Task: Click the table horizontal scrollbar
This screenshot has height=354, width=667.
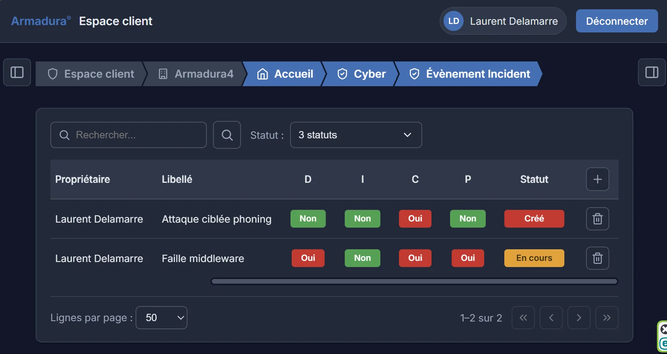Action: pyautogui.click(x=414, y=281)
